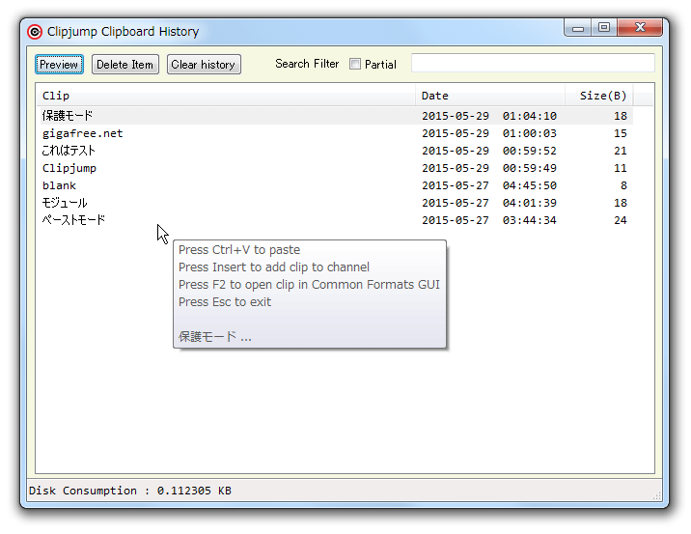Click size value 11 of Clipjump row
Screen dimensions: 691x534
point(621,168)
